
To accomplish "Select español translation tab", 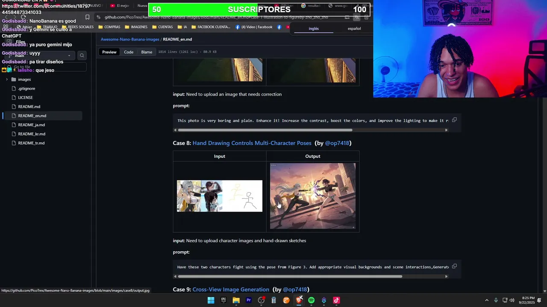I will (354, 29).
